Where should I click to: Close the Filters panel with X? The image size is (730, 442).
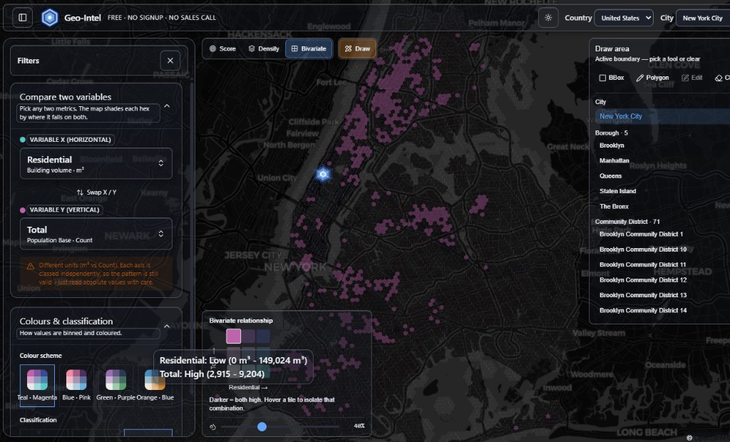(170, 61)
